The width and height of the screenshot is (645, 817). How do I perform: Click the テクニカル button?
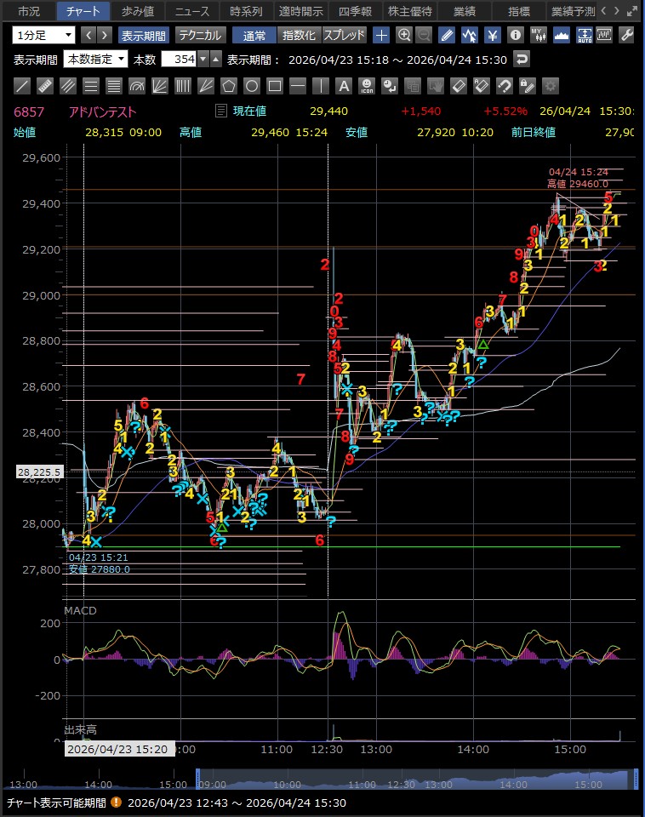click(200, 35)
